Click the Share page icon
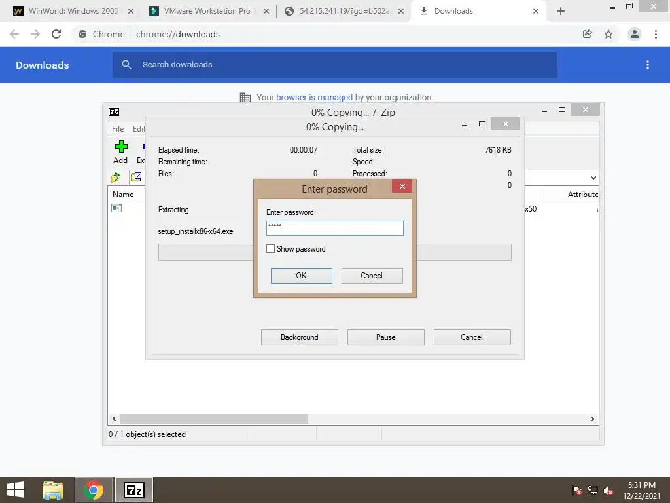 [x=588, y=34]
